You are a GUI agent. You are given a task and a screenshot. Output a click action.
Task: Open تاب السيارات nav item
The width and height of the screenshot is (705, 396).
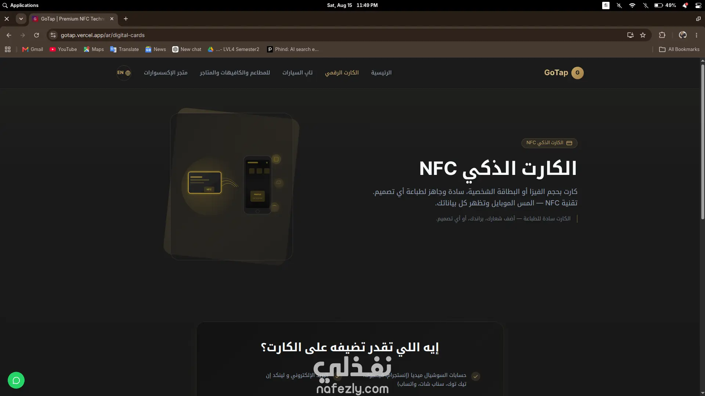297,73
